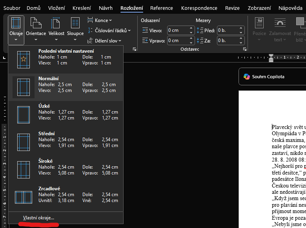Open the Orientace page orientation icon
Image resolution: width=306 pixels, height=228 pixels.
pyautogui.click(x=36, y=24)
